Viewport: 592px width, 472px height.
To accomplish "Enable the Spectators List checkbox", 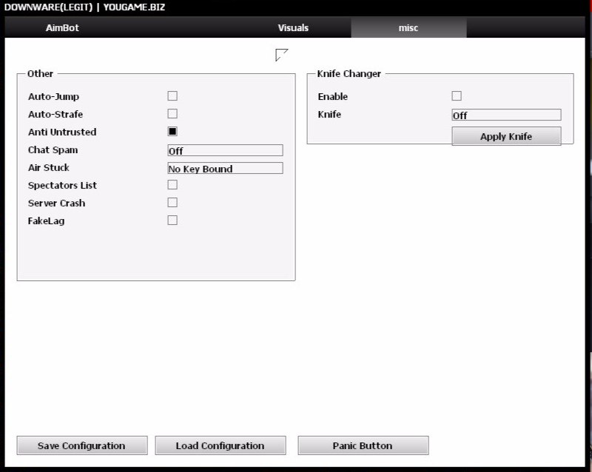I will (x=172, y=185).
